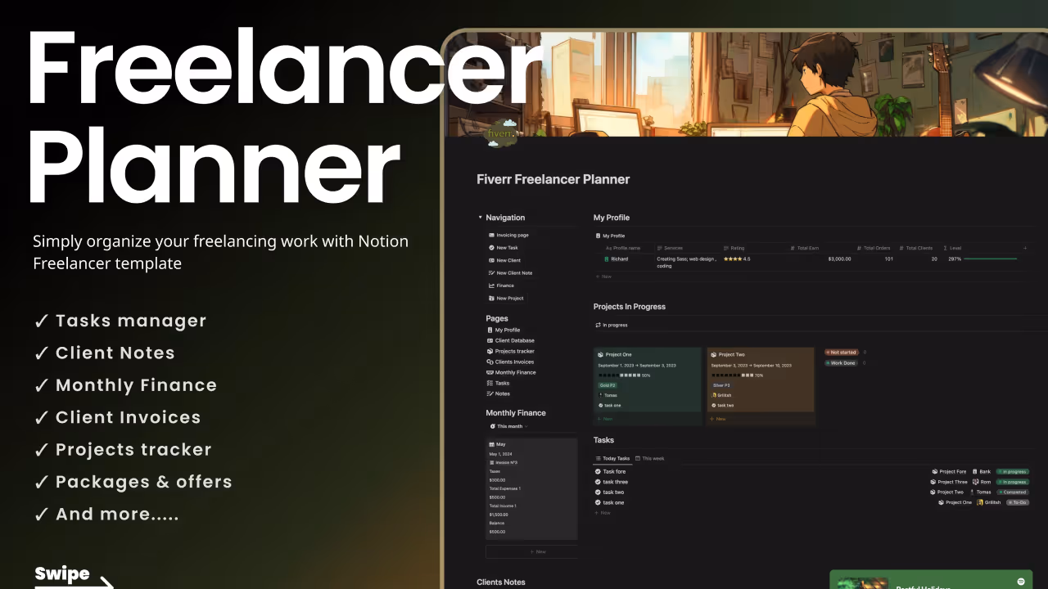This screenshot has width=1048, height=589.
Task: Open the Silver P3 package tag
Action: coord(721,385)
